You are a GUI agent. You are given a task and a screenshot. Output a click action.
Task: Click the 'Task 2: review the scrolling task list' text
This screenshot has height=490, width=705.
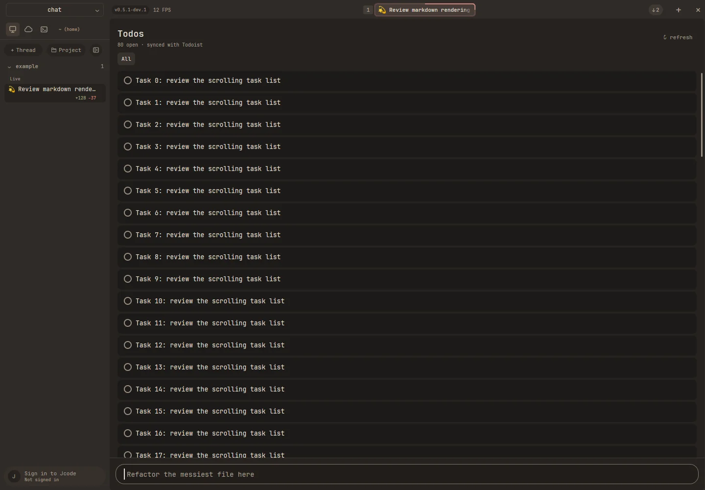click(208, 124)
